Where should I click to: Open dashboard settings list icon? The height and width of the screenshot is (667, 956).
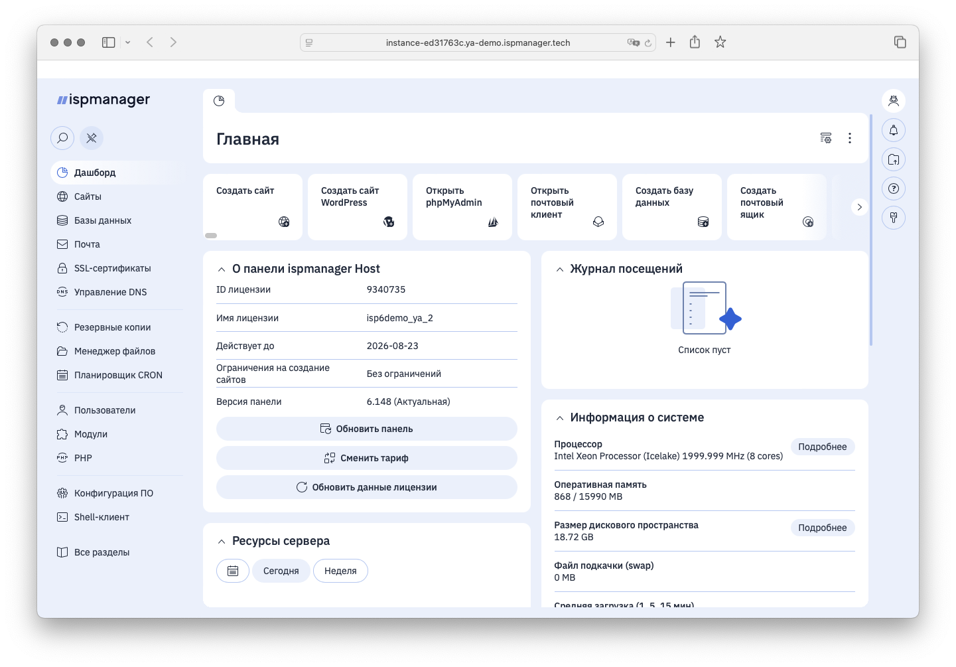point(826,138)
